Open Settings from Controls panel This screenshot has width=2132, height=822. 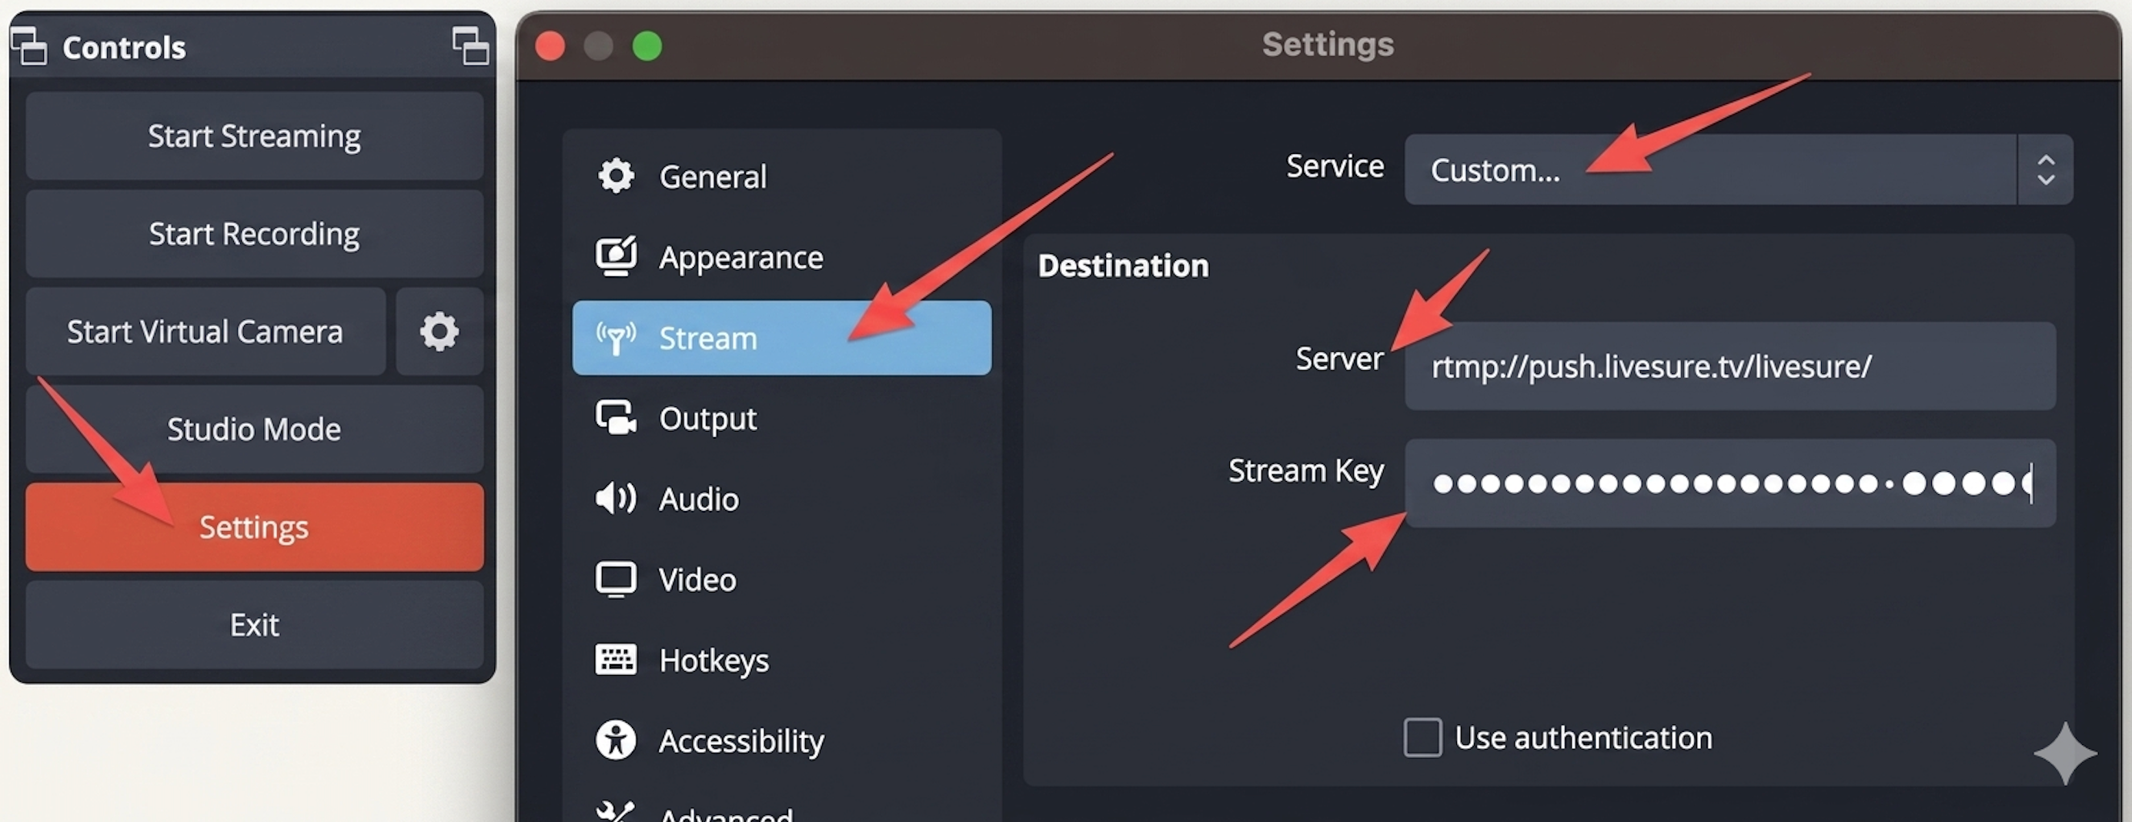point(254,527)
